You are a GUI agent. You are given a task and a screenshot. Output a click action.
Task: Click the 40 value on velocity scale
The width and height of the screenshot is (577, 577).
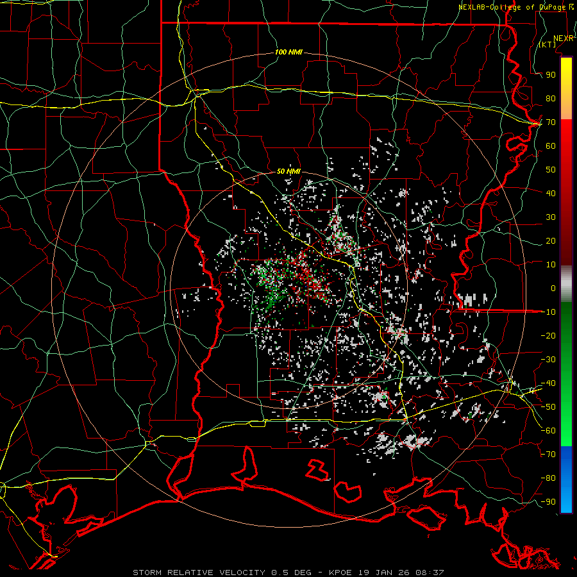click(x=551, y=194)
